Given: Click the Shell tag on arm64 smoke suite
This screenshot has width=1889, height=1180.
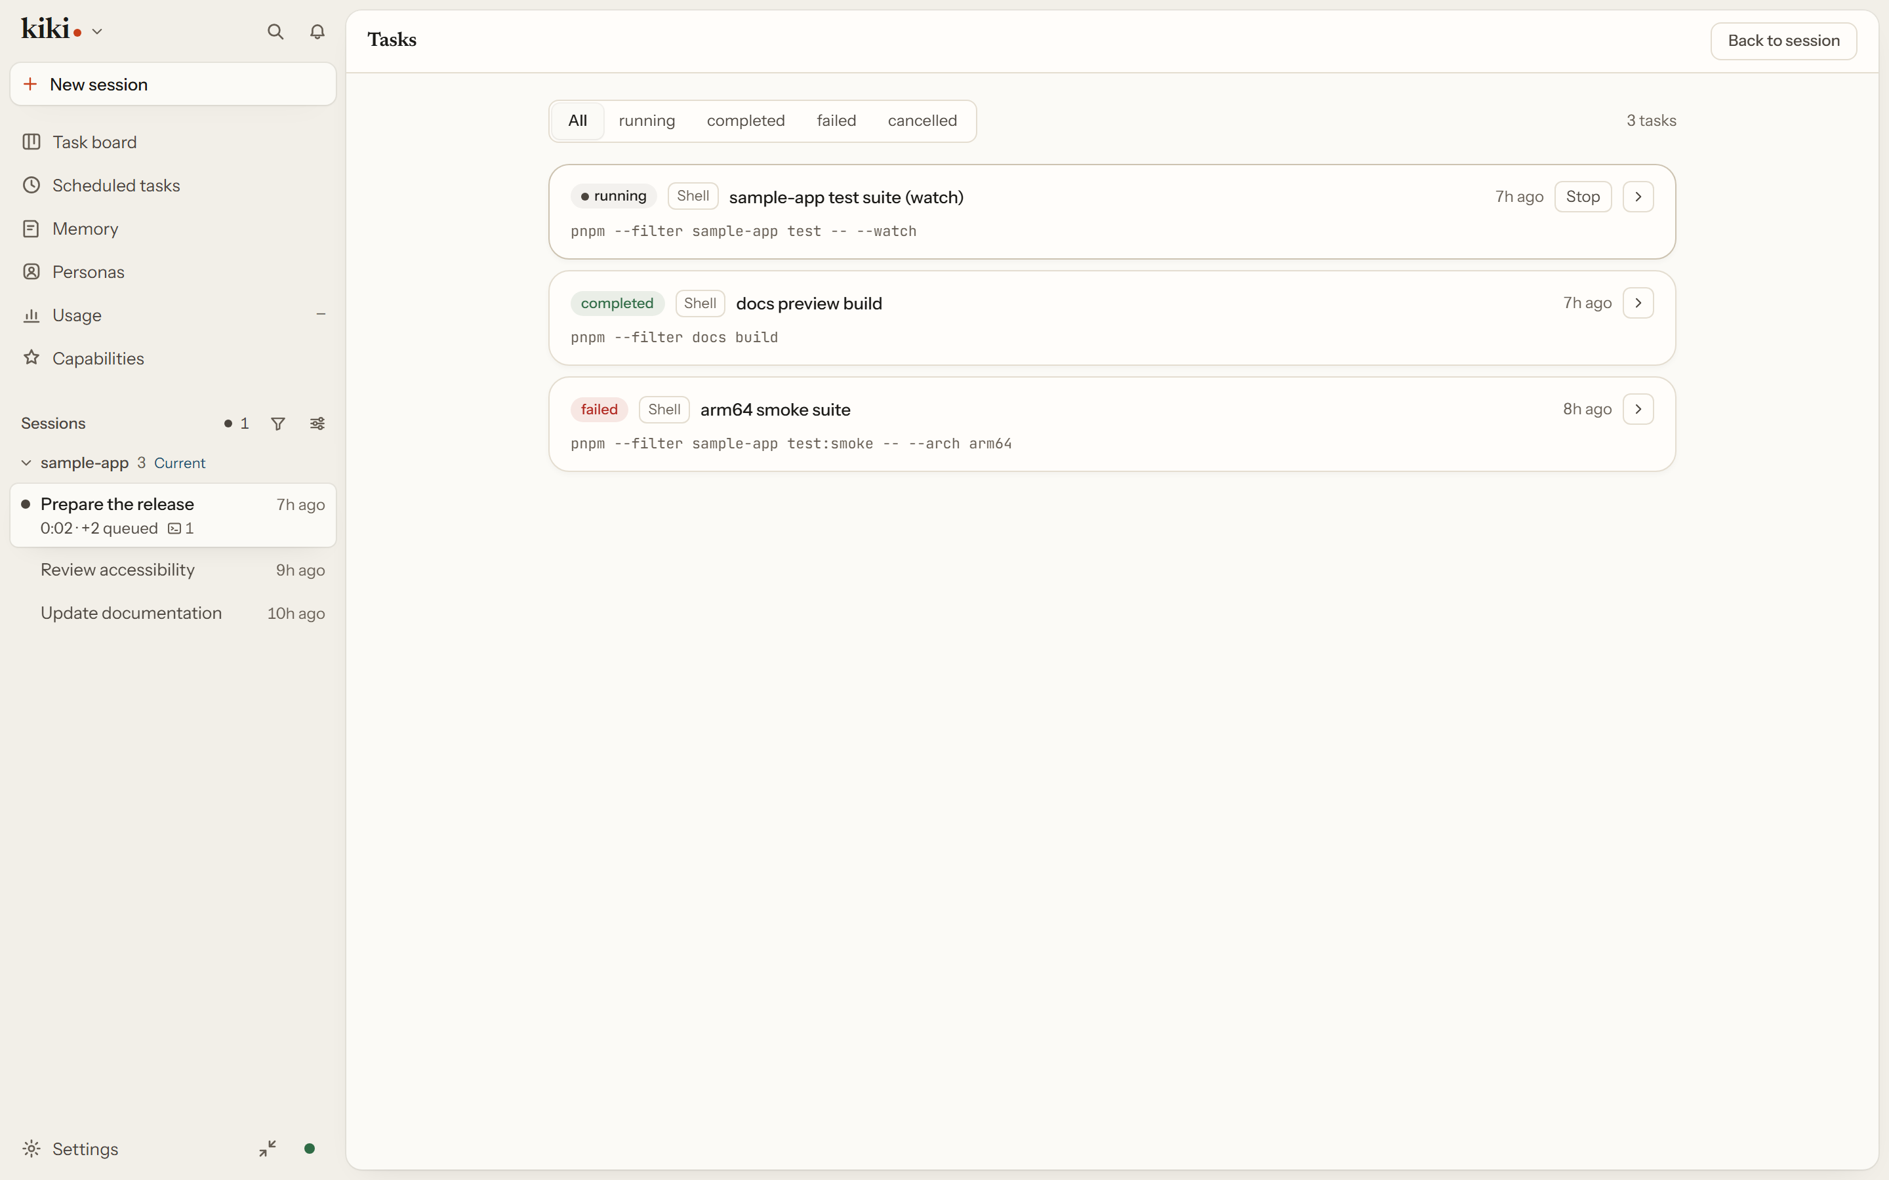Looking at the screenshot, I should (664, 410).
